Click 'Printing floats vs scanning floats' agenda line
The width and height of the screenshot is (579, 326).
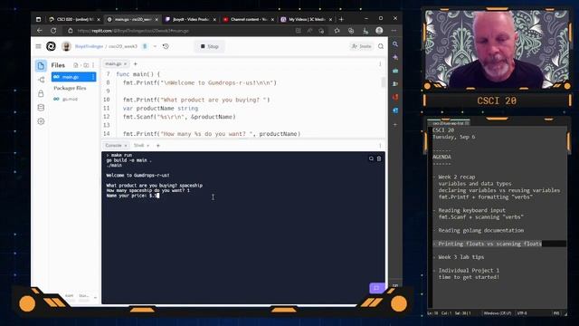[489, 244]
